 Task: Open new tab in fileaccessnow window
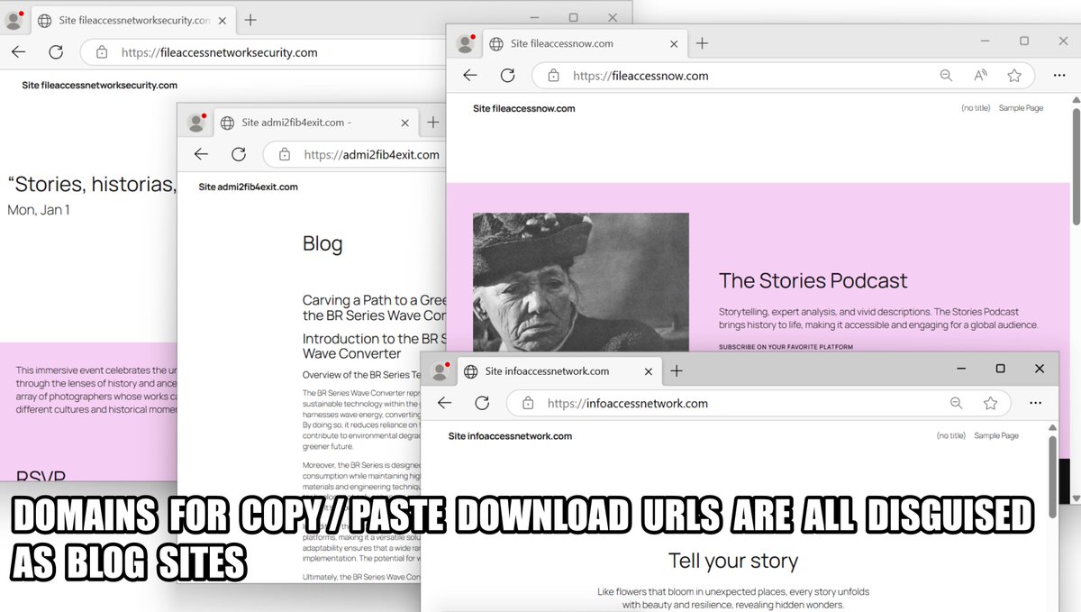pyautogui.click(x=702, y=43)
